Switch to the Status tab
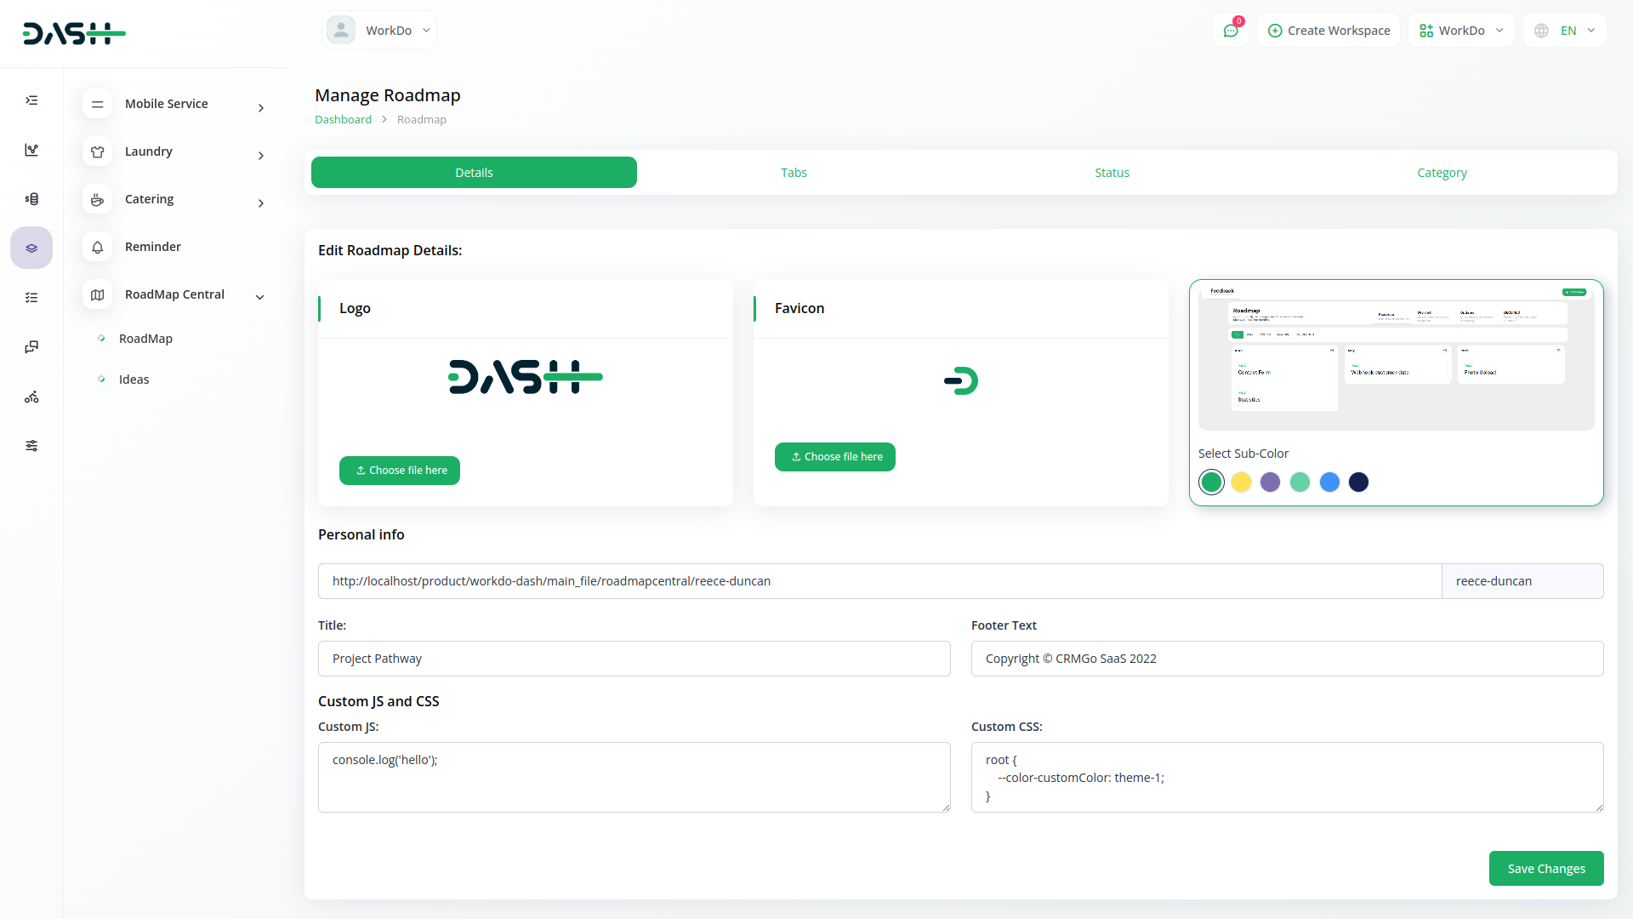The image size is (1633, 919). 1112,173
